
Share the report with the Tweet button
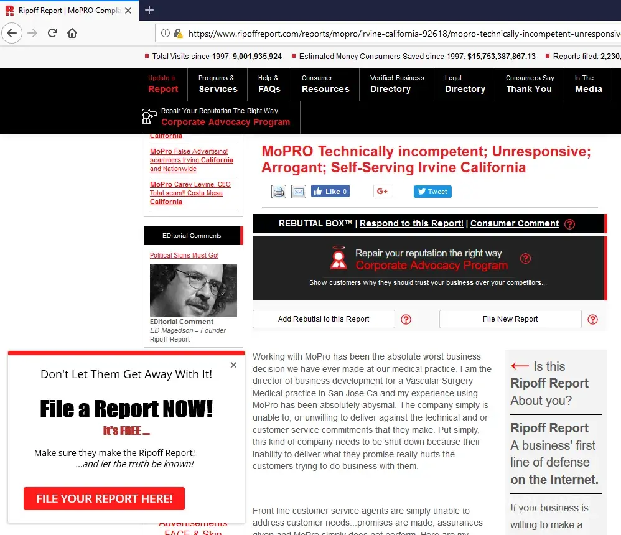[432, 192]
